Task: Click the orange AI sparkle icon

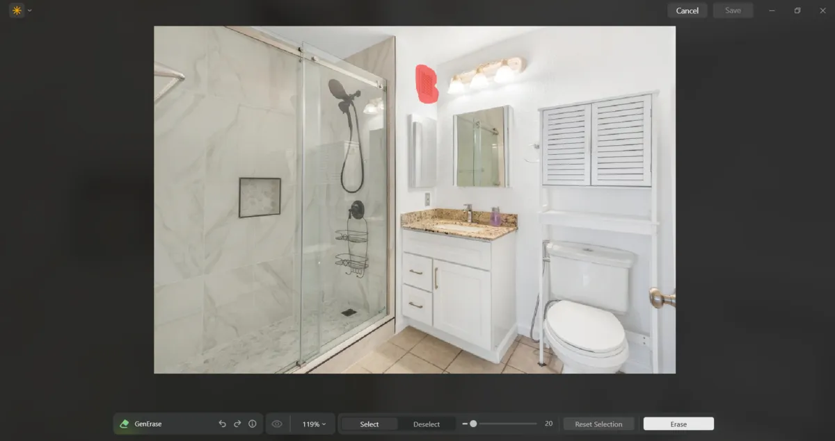Action: pos(15,10)
